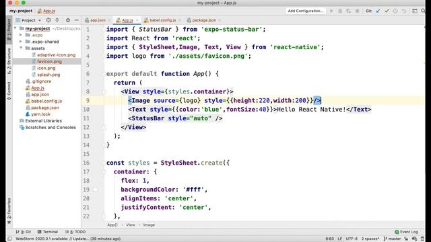Click UTF-8 file encoding in status bar

coord(352,239)
